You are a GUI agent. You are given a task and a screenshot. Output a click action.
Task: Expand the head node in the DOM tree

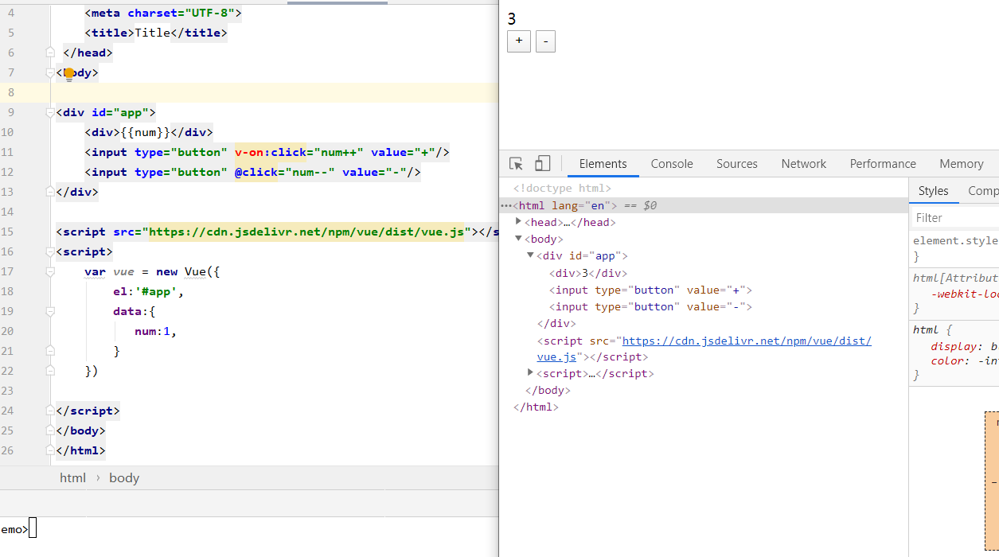click(519, 222)
